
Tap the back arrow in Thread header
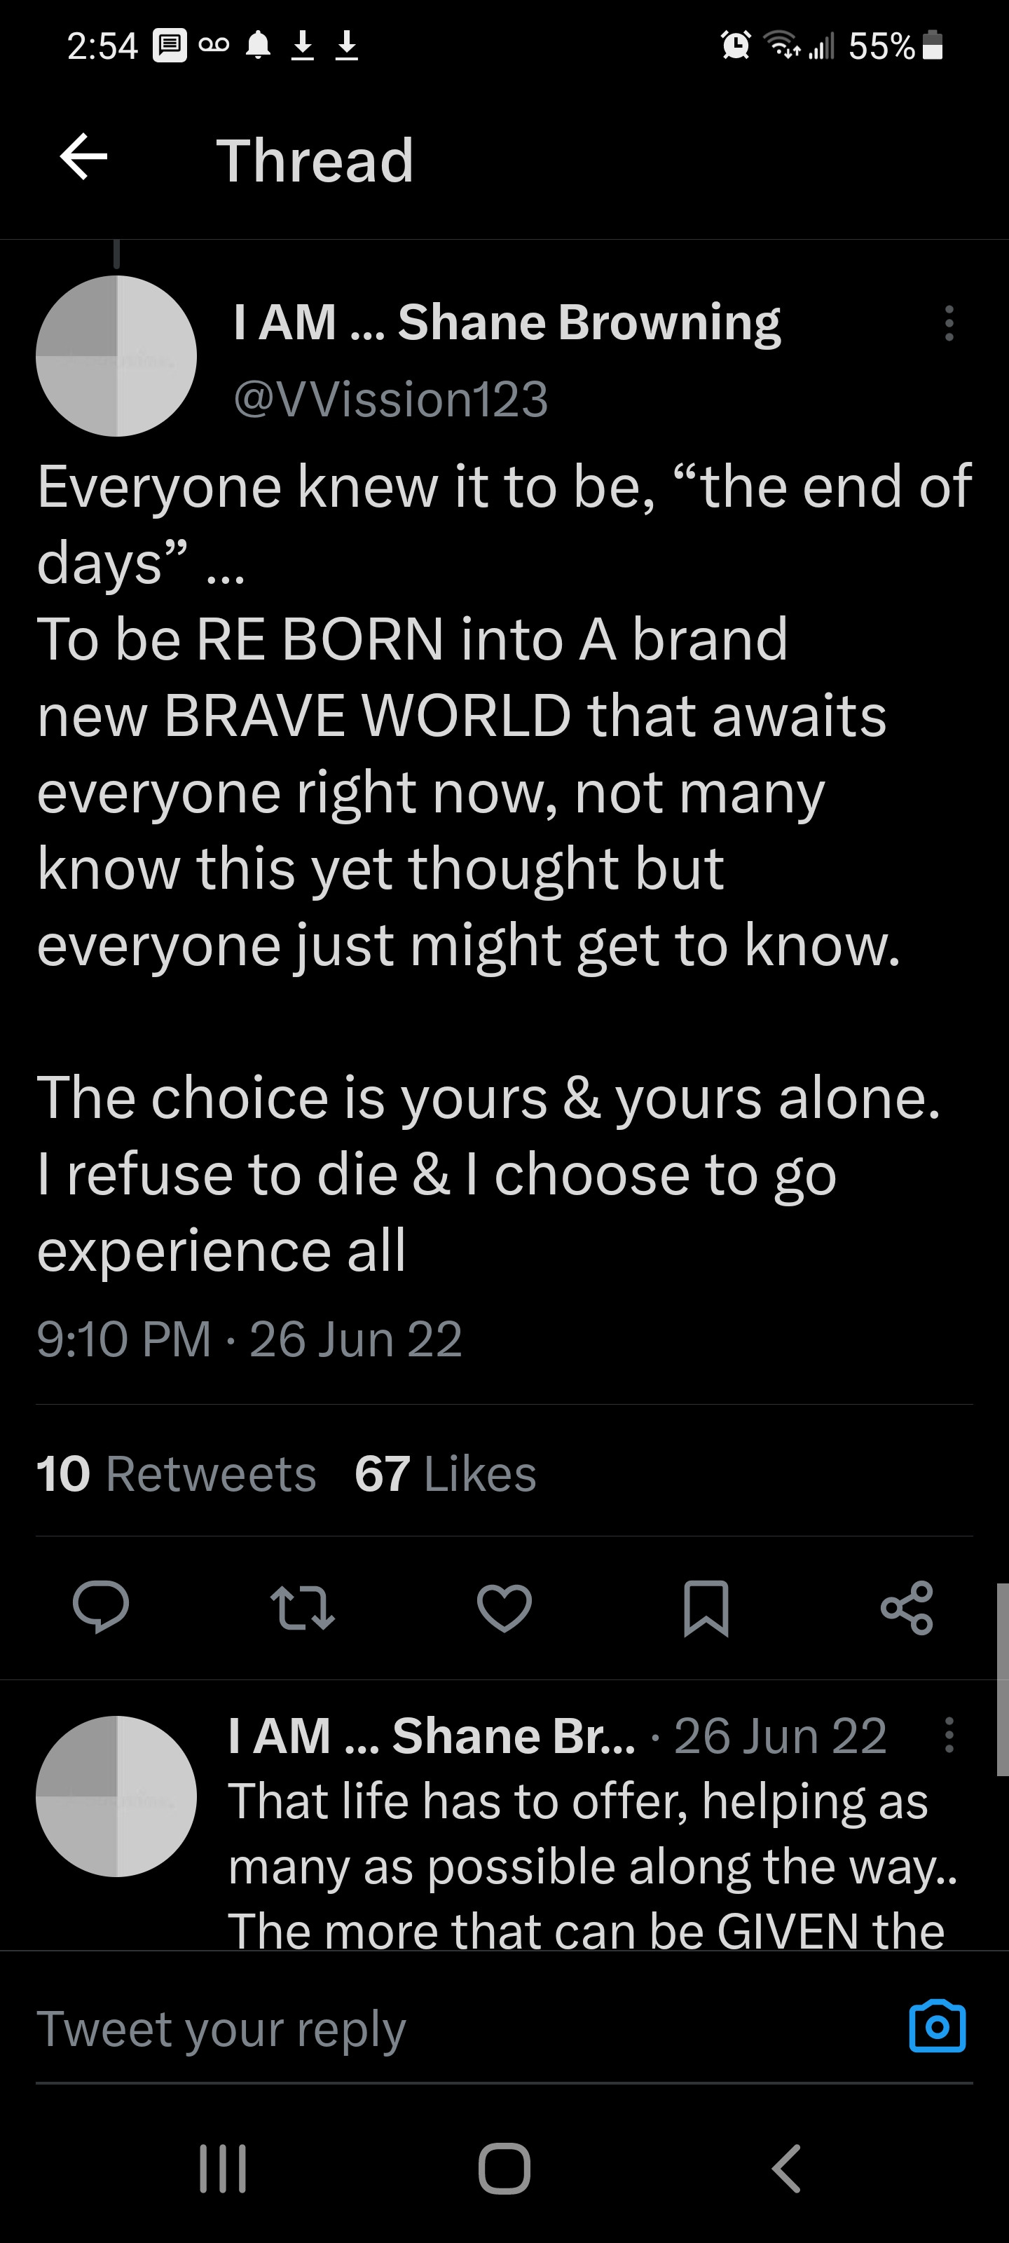(x=83, y=158)
